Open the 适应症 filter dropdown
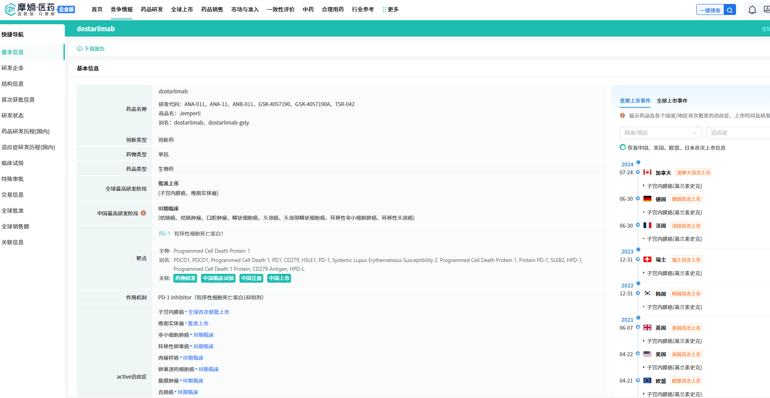This screenshot has width=770, height=398. click(738, 133)
